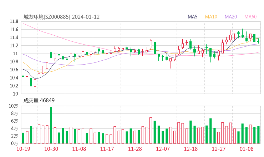
Task: Click the MA20 legend label
Action: pos(231,17)
